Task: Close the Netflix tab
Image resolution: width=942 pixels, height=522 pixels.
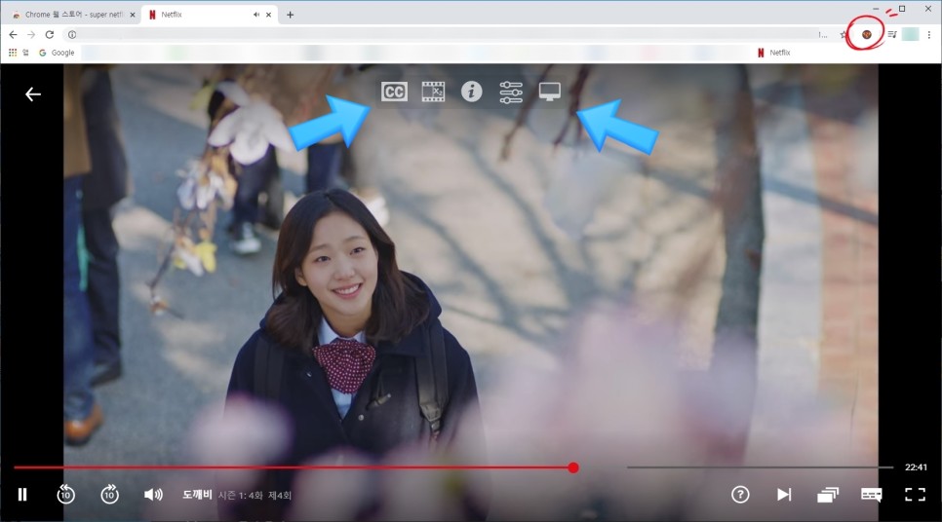Action: point(268,15)
